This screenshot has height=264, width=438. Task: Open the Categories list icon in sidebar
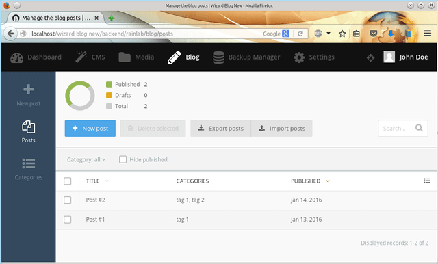pos(29,163)
